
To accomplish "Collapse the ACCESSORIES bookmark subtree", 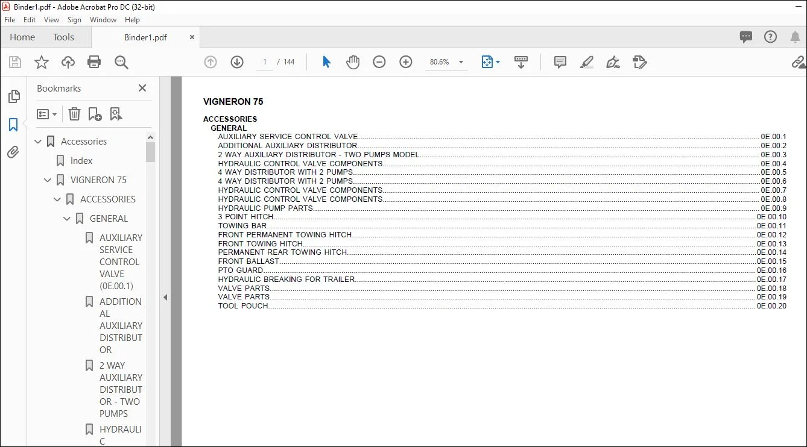I will click(58, 199).
